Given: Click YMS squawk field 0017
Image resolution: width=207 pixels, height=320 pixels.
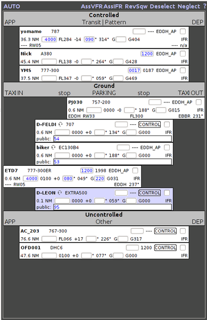Looking at the screenshot, I should [x=134, y=70].
